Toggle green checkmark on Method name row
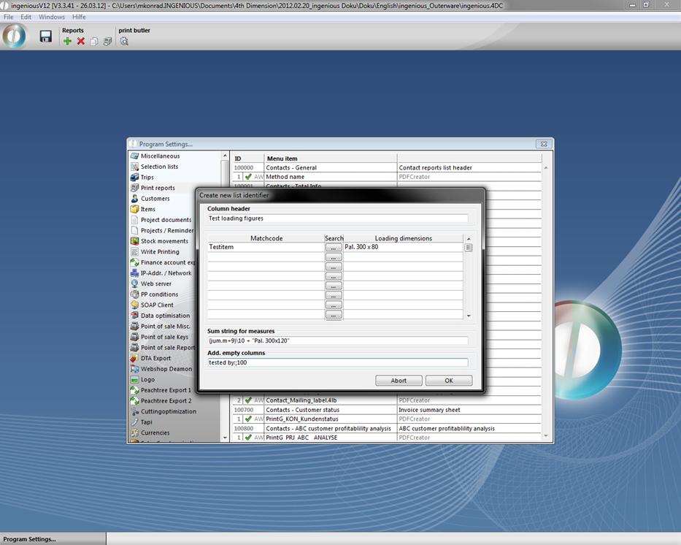The height and width of the screenshot is (545, 681). (x=248, y=177)
